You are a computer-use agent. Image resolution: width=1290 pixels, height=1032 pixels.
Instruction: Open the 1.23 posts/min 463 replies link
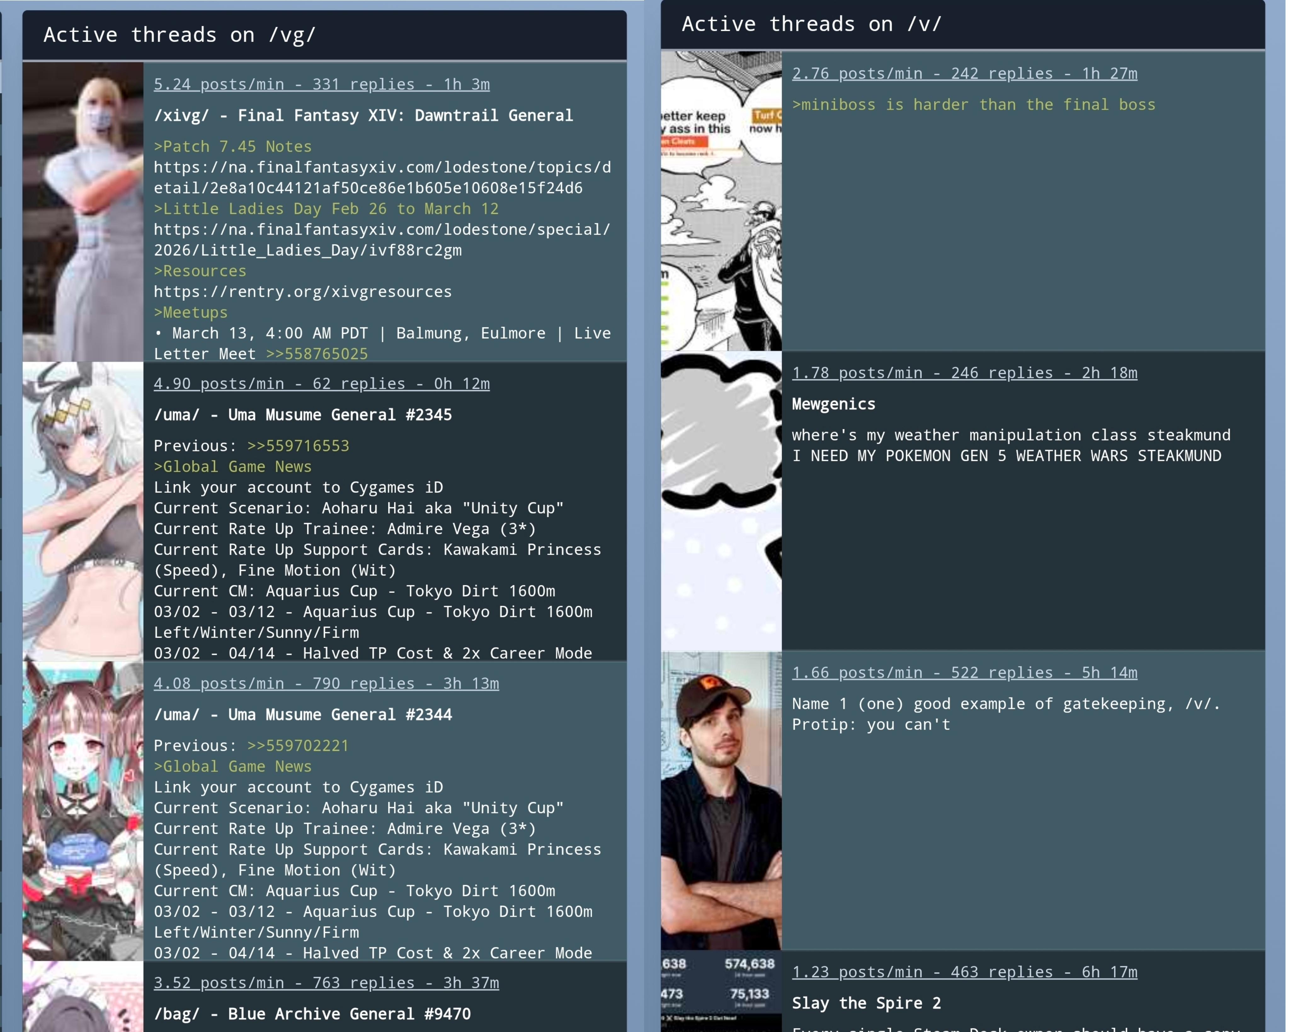click(965, 972)
